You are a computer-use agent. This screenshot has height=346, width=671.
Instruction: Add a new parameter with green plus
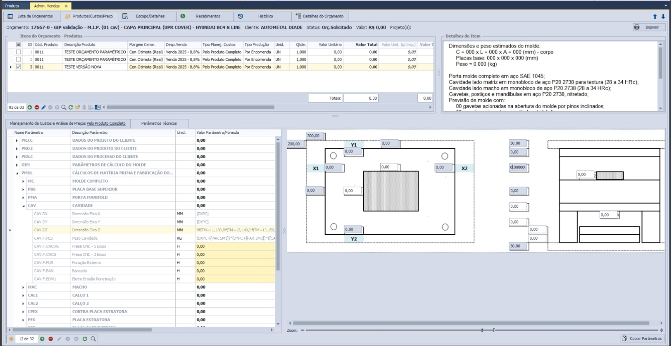pyautogui.click(x=42, y=339)
